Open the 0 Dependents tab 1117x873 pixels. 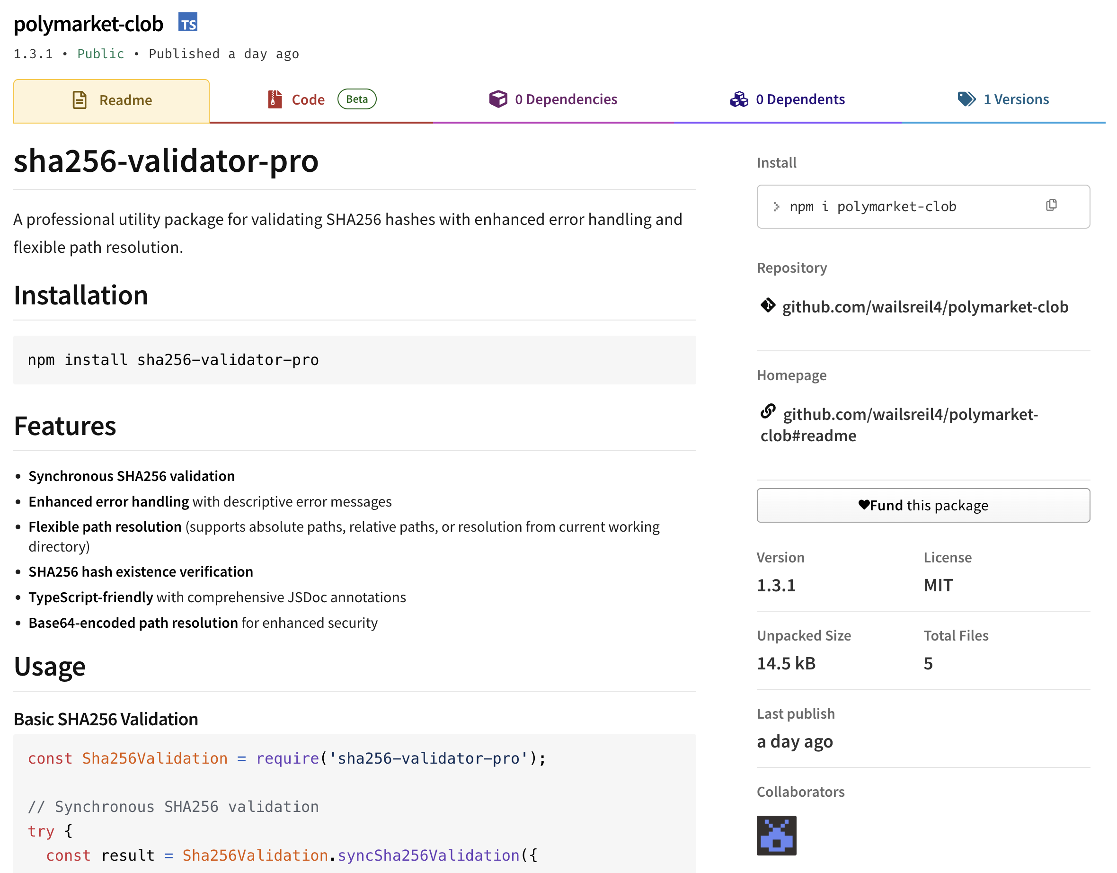[x=800, y=99]
